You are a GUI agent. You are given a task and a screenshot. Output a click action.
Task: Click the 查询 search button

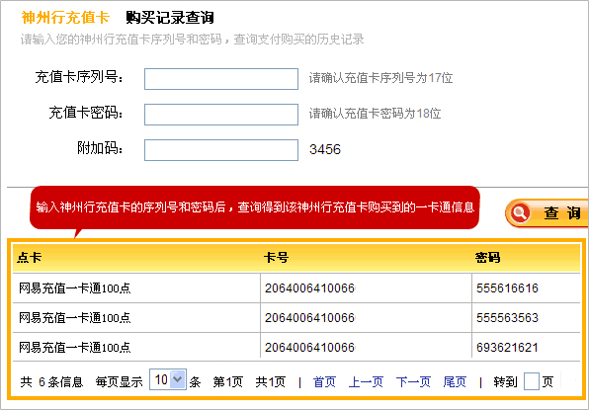pyautogui.click(x=547, y=212)
